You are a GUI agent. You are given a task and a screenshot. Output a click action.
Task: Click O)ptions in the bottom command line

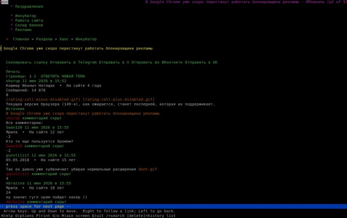tap(24, 216)
